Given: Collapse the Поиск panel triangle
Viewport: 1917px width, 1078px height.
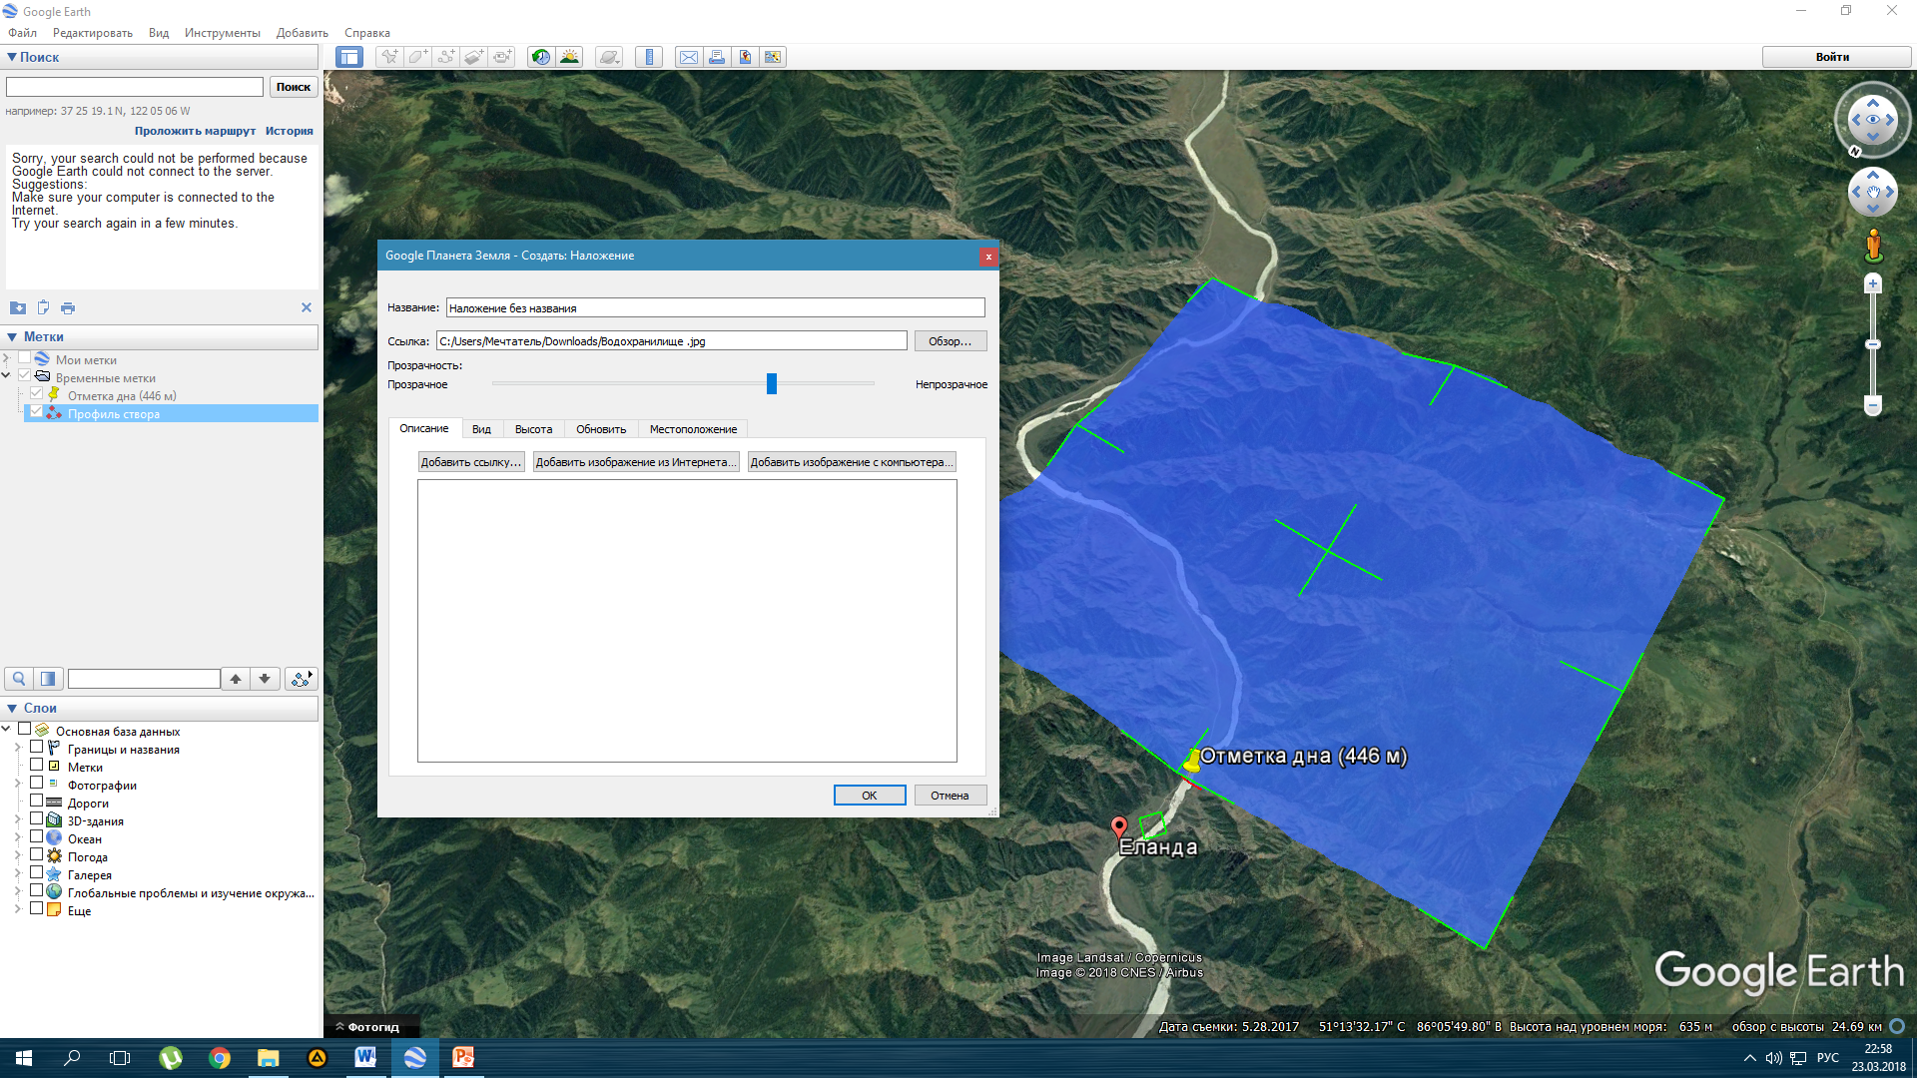Looking at the screenshot, I should click(x=11, y=57).
